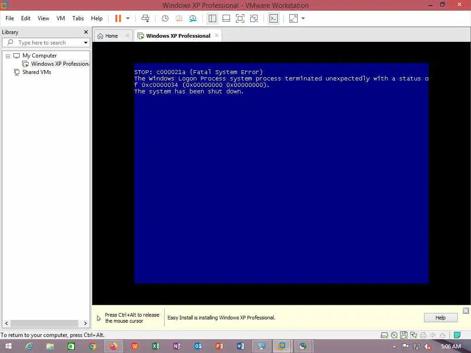This screenshot has height=353, width=471.
Task: Click the library horizontal scrollbar thumb
Action: [x=45, y=323]
